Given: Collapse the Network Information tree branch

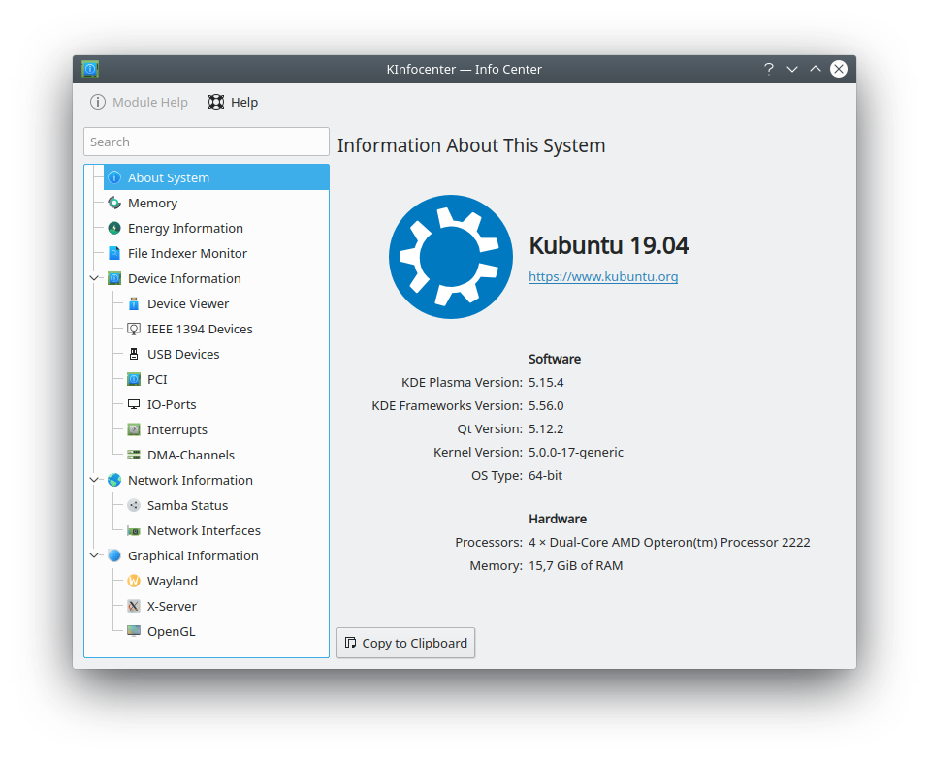Looking at the screenshot, I should [x=94, y=480].
